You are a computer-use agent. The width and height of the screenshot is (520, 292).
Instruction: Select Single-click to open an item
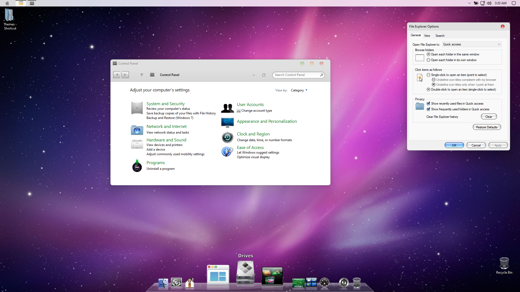pos(428,75)
